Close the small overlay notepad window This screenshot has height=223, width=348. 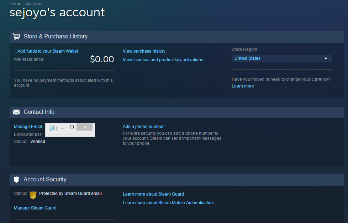(85, 127)
